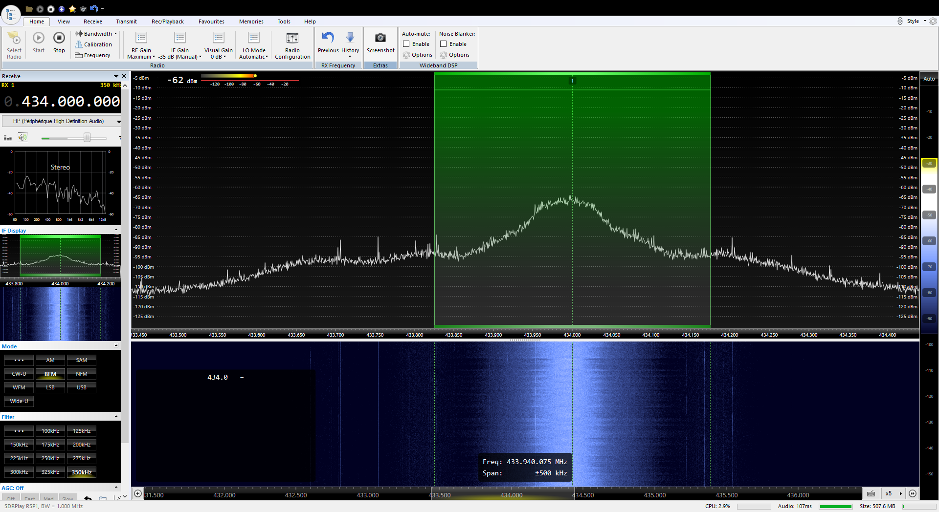Select the 200kHz filter button

point(82,445)
